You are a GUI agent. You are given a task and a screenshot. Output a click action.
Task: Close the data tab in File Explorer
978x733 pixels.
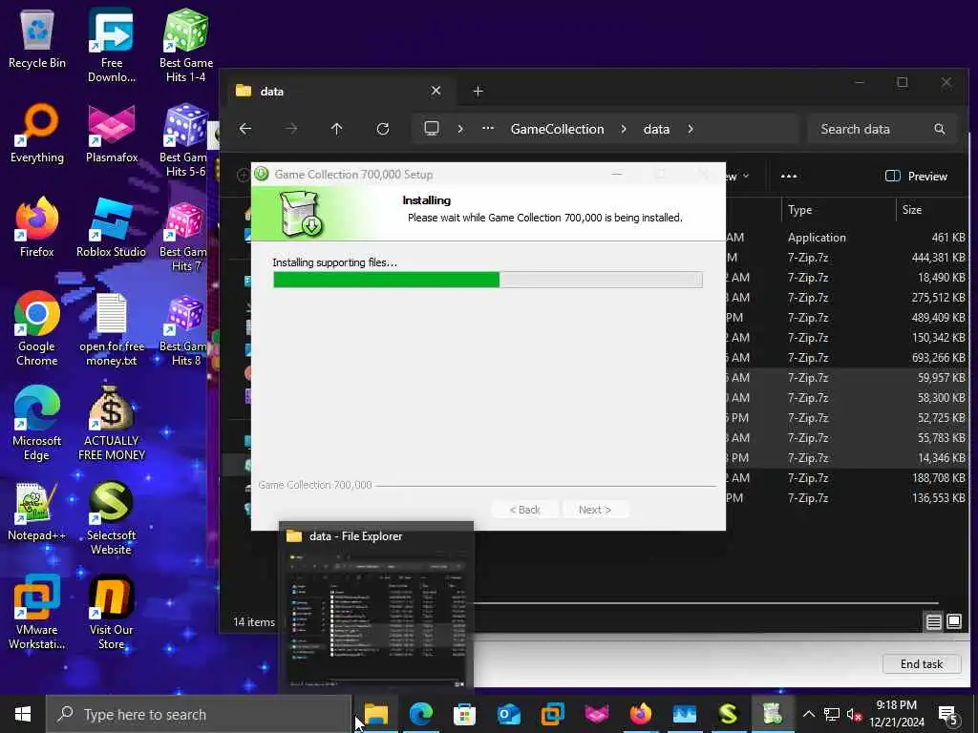click(436, 91)
